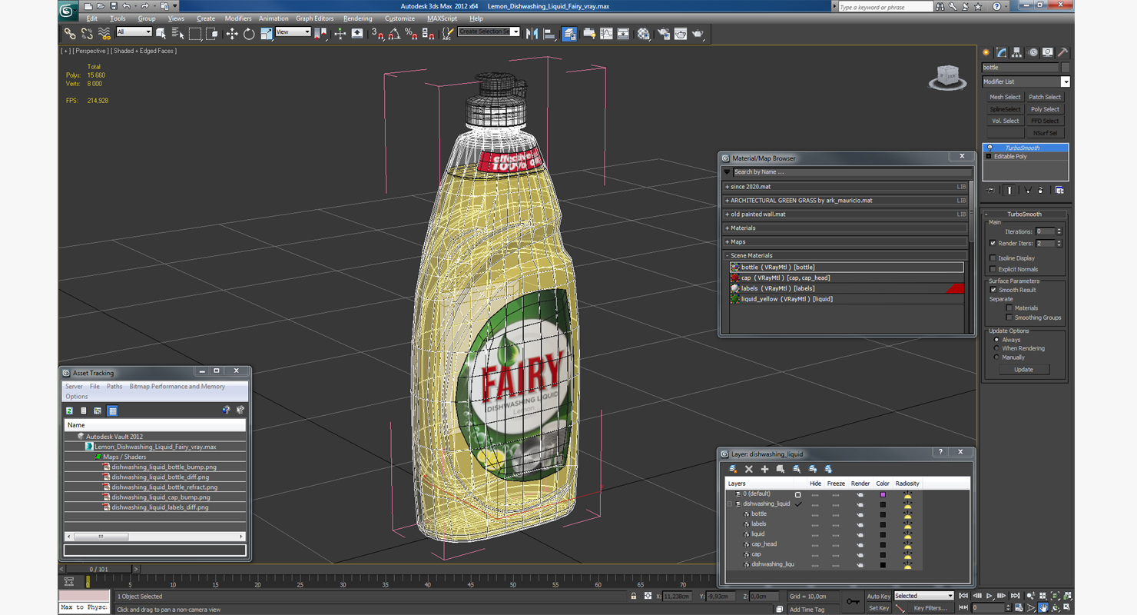Collapse dishwashing_liquid layer tree
The width and height of the screenshot is (1137, 615).
[730, 504]
